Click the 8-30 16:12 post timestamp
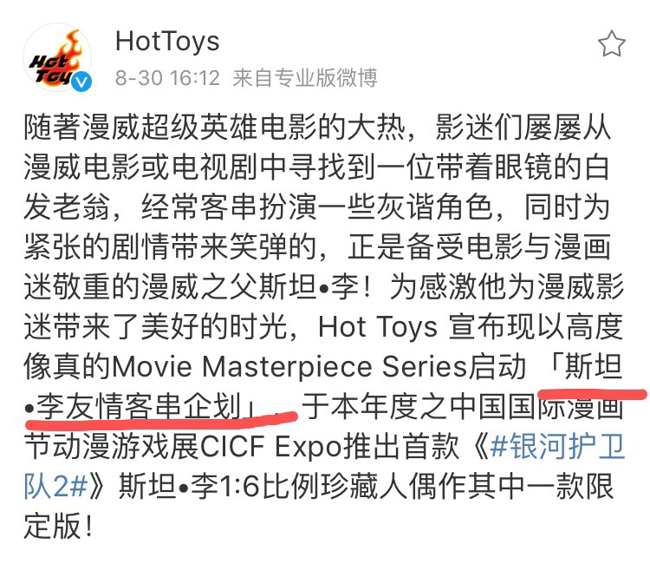The height and width of the screenshot is (577, 650). click(x=167, y=77)
